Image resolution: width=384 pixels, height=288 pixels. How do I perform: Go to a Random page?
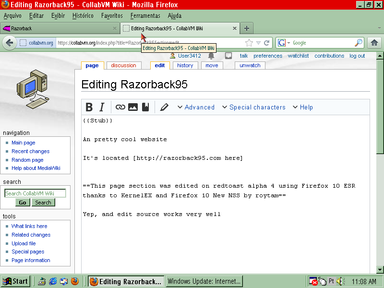(27, 160)
